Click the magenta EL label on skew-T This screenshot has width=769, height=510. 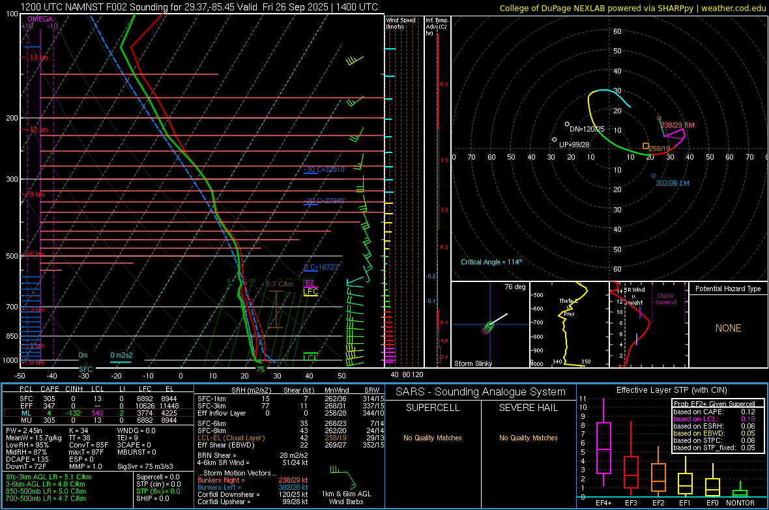point(310,283)
